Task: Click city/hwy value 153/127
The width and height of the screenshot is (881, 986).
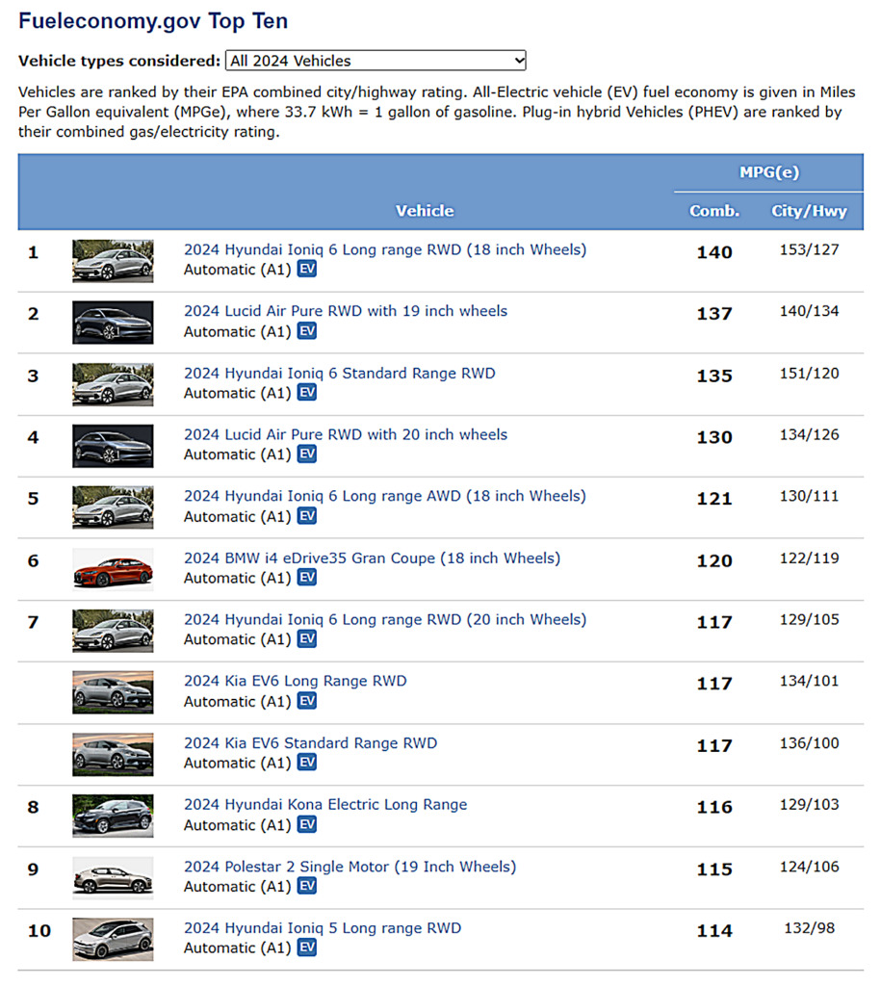Action: click(x=810, y=249)
